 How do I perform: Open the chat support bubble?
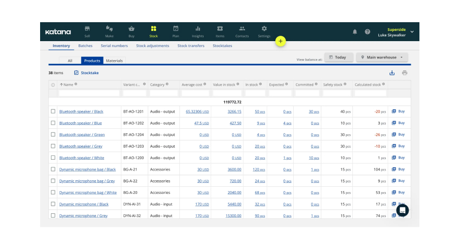point(402,210)
